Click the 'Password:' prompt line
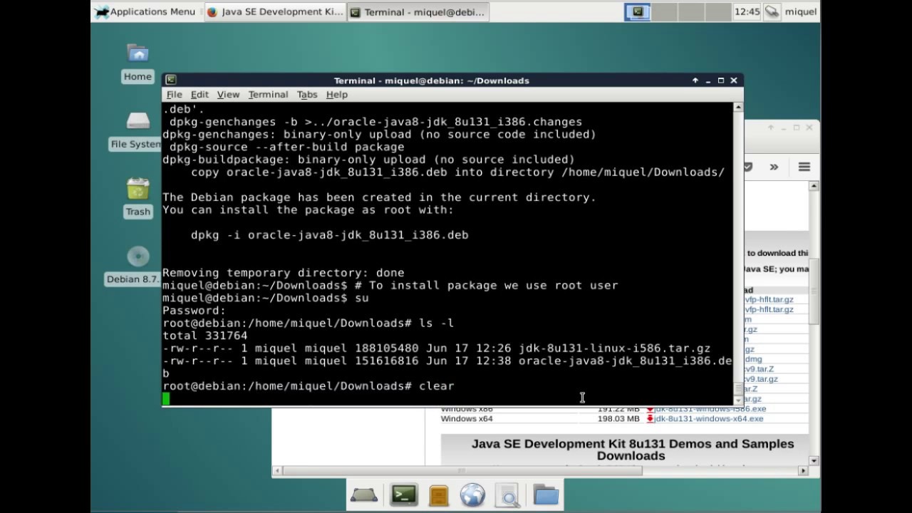The width and height of the screenshot is (912, 513). tap(194, 311)
